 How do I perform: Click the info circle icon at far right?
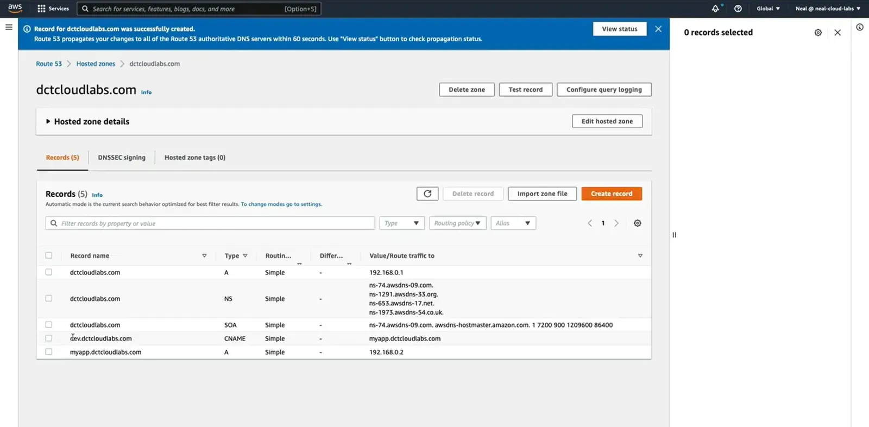coord(860,27)
